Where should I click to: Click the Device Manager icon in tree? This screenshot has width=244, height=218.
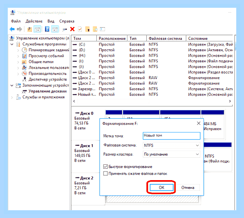click(x=24, y=79)
